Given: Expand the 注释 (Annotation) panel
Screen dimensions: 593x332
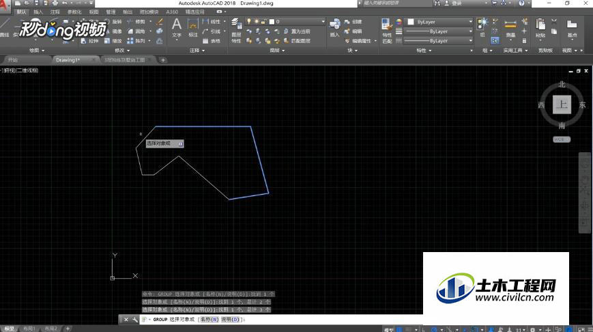Looking at the screenshot, I should [197, 51].
